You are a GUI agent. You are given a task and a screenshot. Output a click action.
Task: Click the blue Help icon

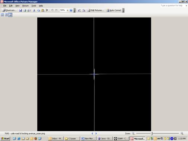(x=71, y=10)
